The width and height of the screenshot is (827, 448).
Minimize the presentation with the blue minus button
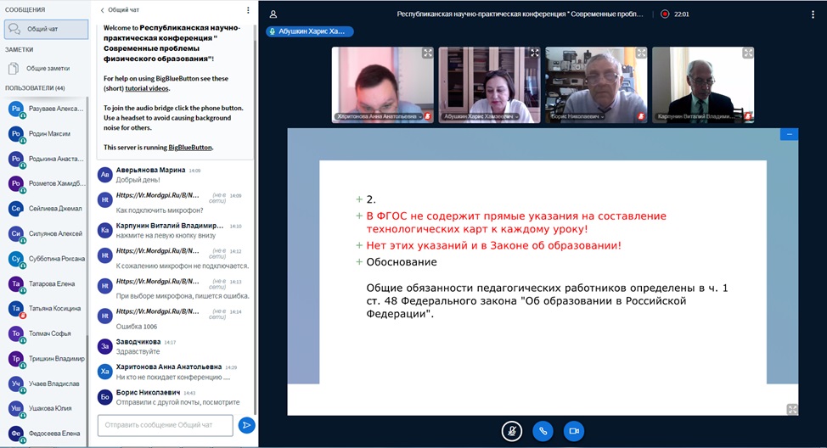(789, 134)
